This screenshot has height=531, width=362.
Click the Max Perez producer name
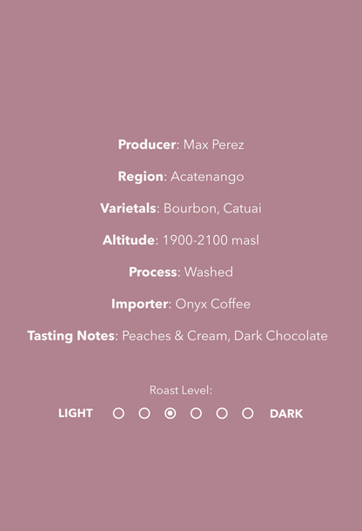(213, 145)
